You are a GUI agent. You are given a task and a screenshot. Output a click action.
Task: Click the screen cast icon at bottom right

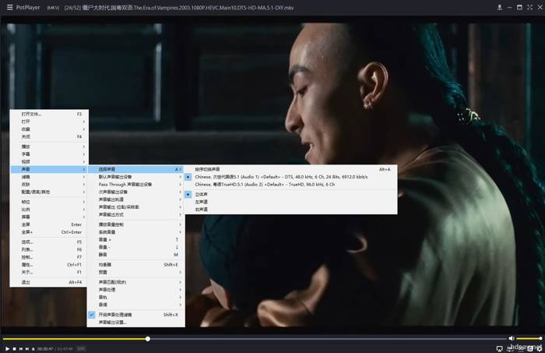point(500,348)
